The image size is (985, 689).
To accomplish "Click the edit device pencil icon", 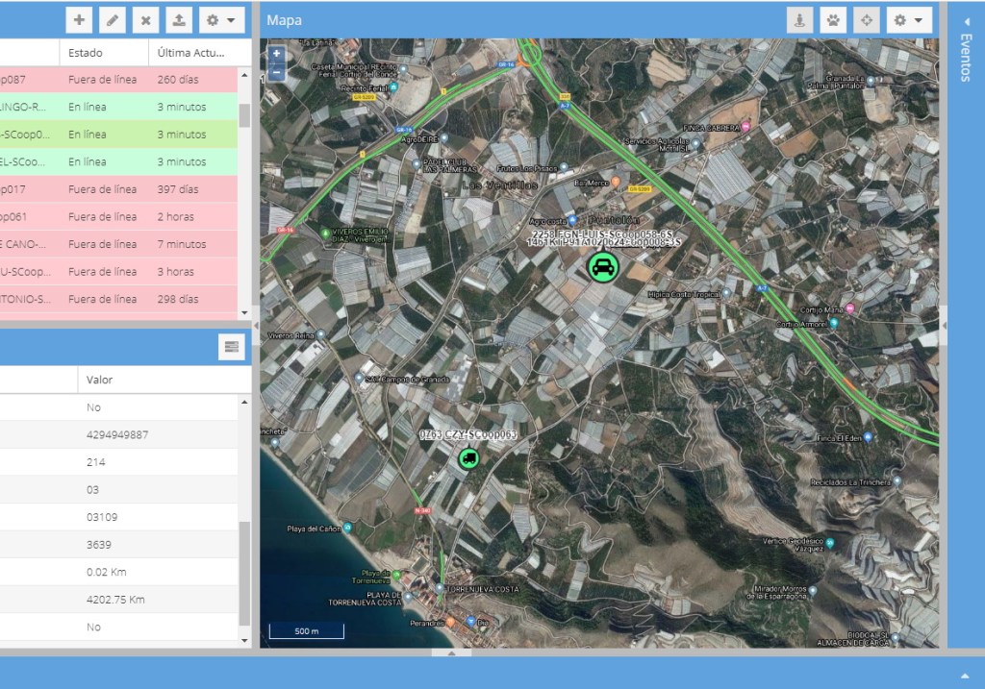I will pyautogui.click(x=112, y=19).
